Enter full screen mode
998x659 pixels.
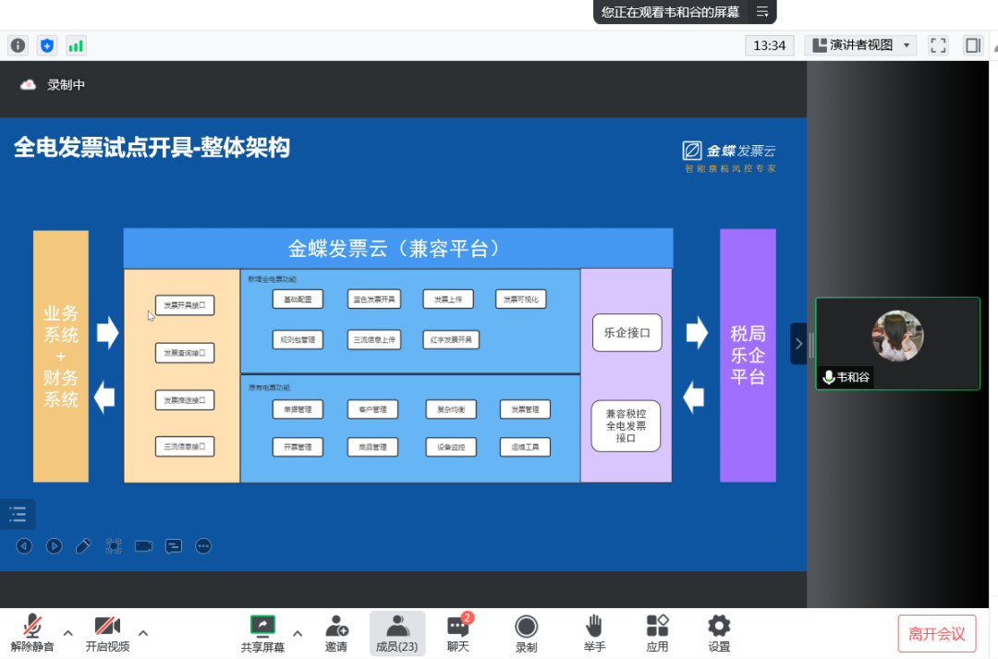(938, 45)
